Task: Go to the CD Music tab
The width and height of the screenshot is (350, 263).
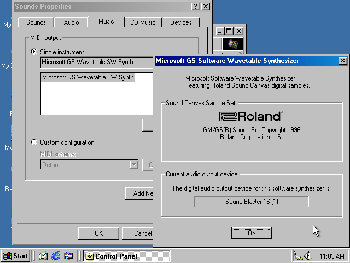Action: tap(143, 22)
